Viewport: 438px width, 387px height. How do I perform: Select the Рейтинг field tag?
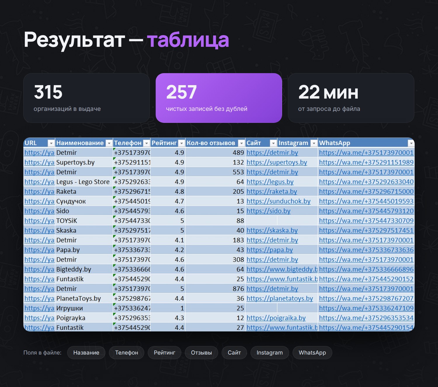pos(164,352)
